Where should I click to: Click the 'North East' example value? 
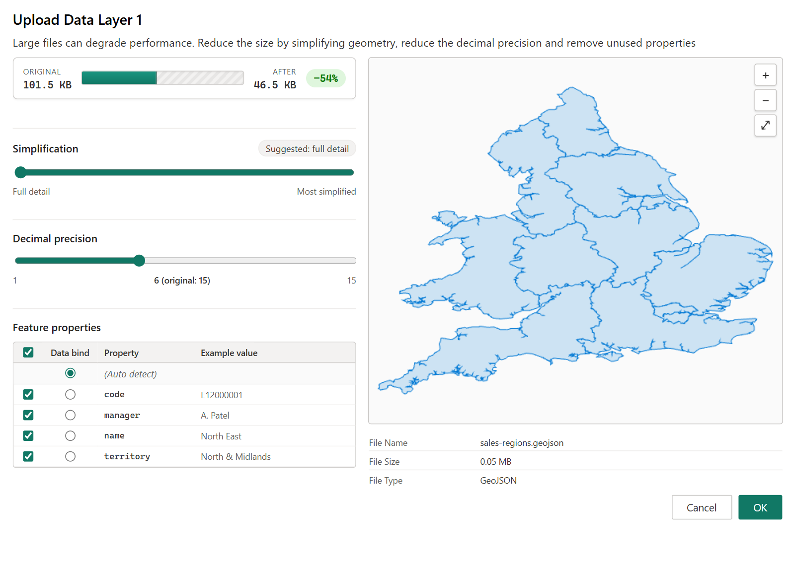point(221,436)
